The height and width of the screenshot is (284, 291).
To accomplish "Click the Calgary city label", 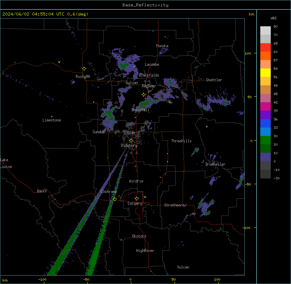I will pyautogui.click(x=135, y=203).
